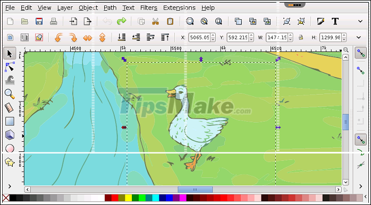The width and height of the screenshot is (371, 205).
Task: Open the Fill and Stroke dialog icon
Action: coord(321,22)
